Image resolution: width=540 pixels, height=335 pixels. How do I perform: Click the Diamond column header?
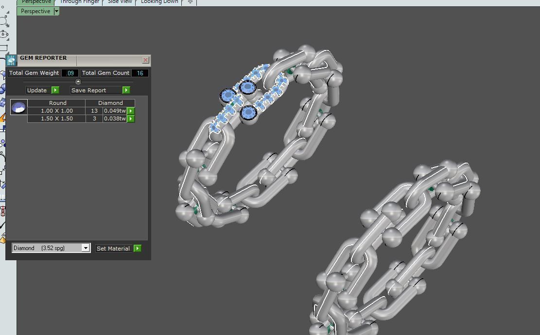[x=110, y=103]
